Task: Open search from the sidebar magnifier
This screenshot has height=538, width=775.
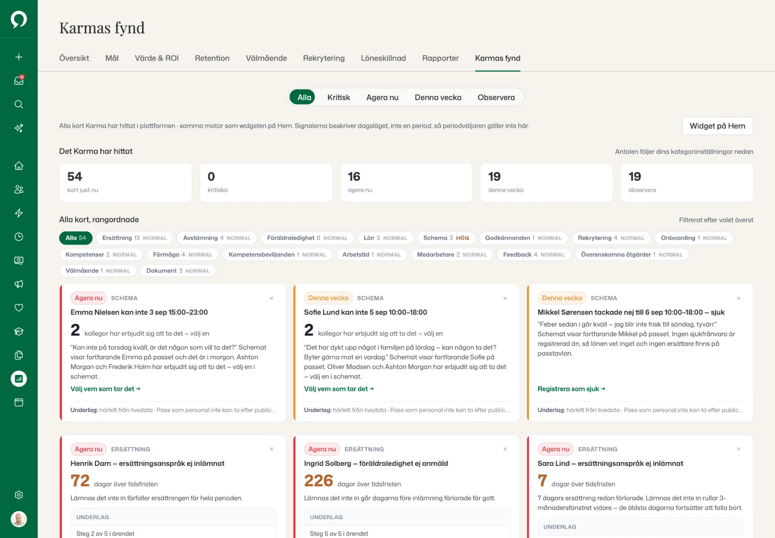Action: (x=18, y=104)
